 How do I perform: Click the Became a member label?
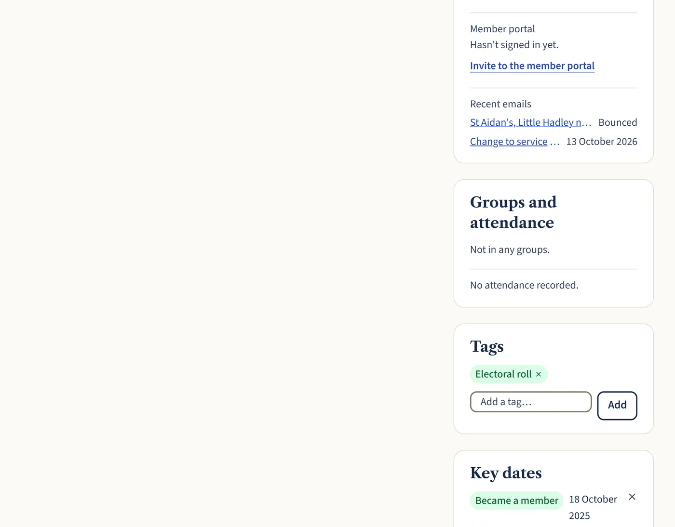pyautogui.click(x=517, y=501)
